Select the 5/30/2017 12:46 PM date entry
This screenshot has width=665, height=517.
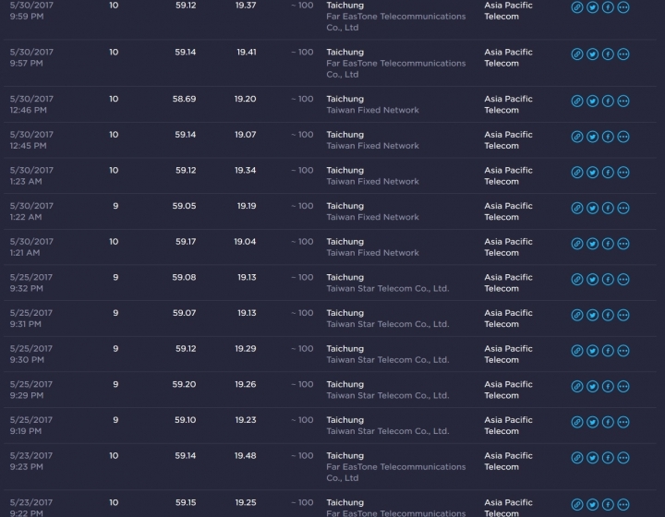(31, 104)
